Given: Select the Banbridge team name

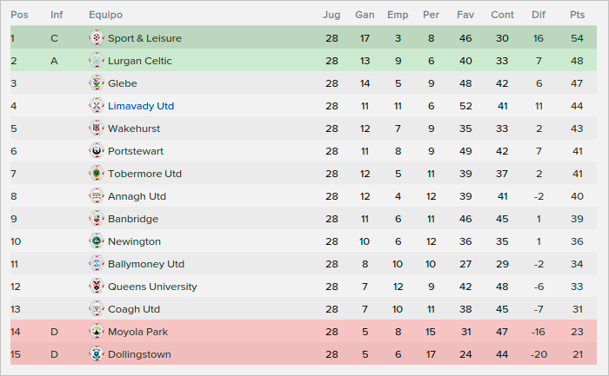Looking at the screenshot, I should point(133,219).
